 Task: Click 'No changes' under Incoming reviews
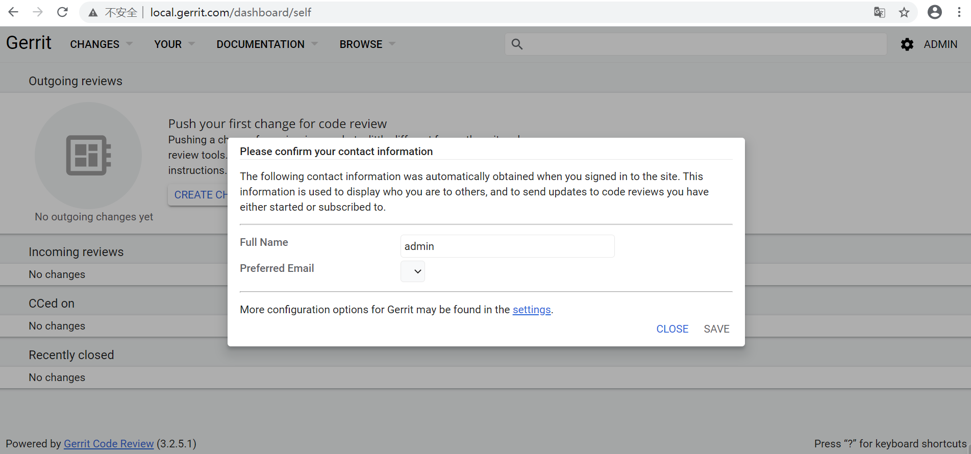point(57,274)
